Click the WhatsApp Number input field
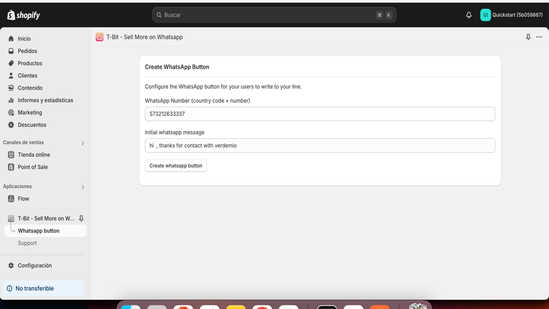Screen dimensions: 549x309 pos(320,114)
